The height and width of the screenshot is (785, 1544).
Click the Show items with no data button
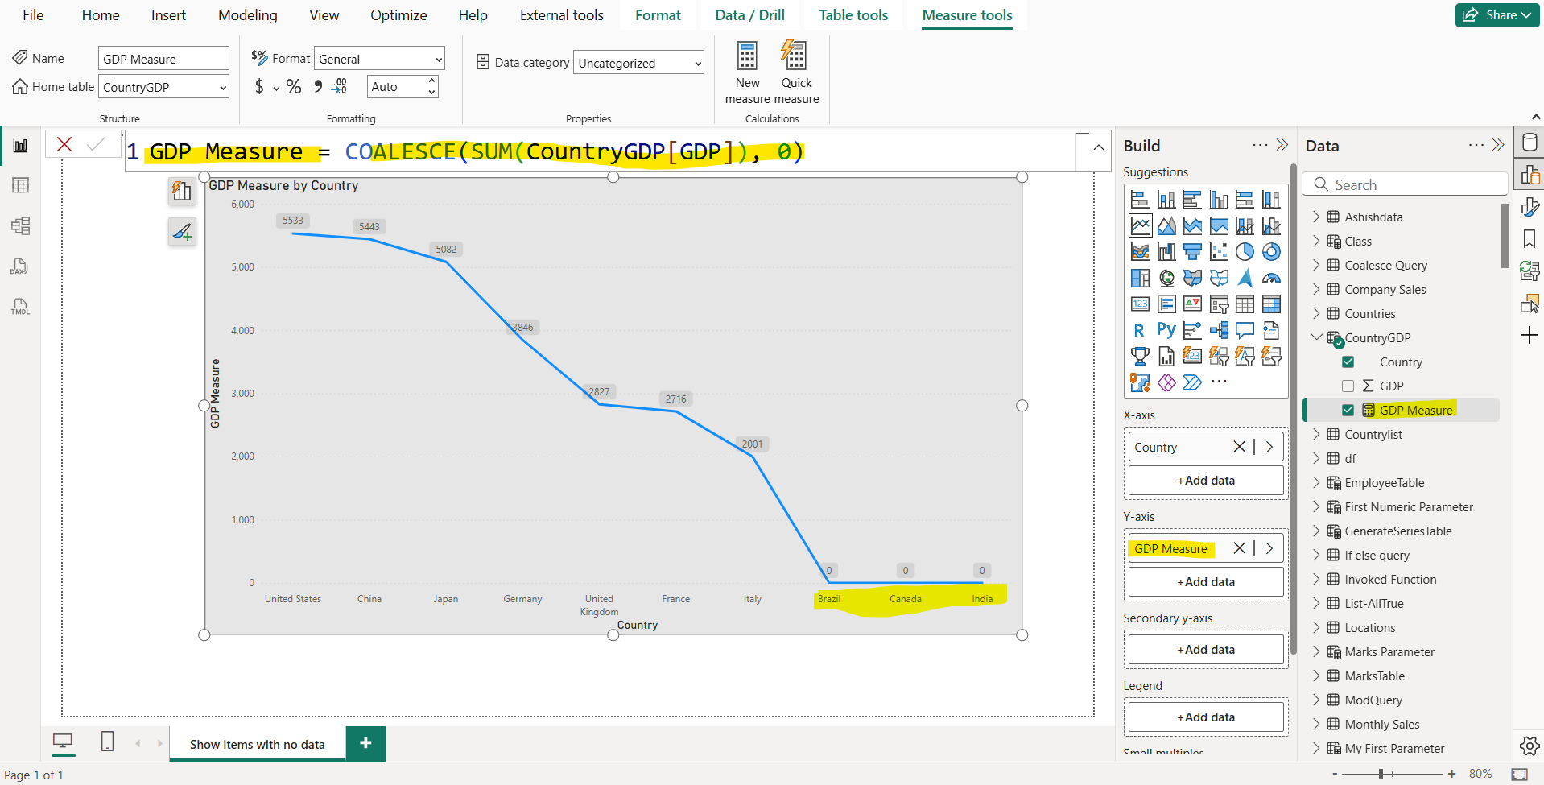[256, 743]
